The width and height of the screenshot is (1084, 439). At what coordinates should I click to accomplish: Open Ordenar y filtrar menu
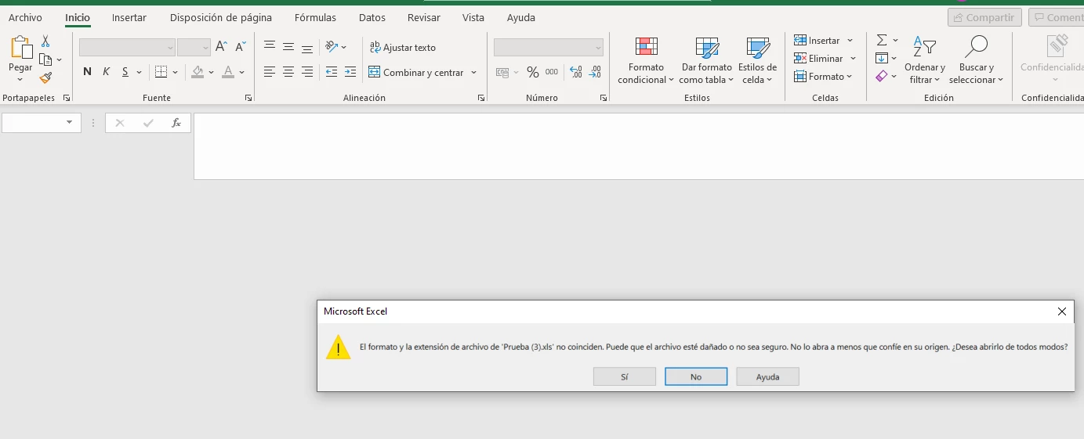pyautogui.click(x=925, y=60)
